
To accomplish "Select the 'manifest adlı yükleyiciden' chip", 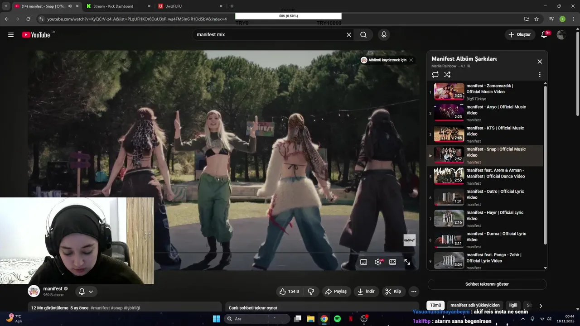I will (475, 305).
